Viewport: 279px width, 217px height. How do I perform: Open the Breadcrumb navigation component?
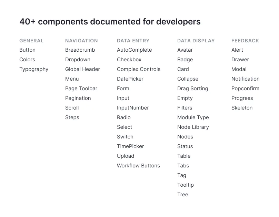pyautogui.click(x=80, y=50)
